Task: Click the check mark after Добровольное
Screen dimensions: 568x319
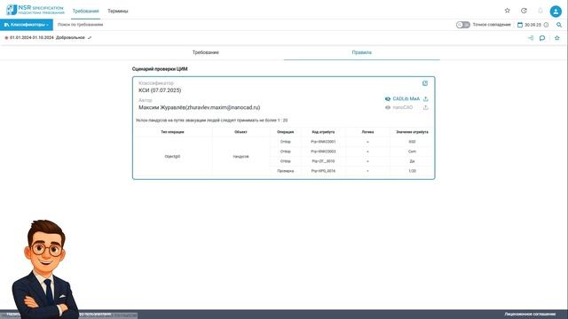Action: (x=90, y=37)
